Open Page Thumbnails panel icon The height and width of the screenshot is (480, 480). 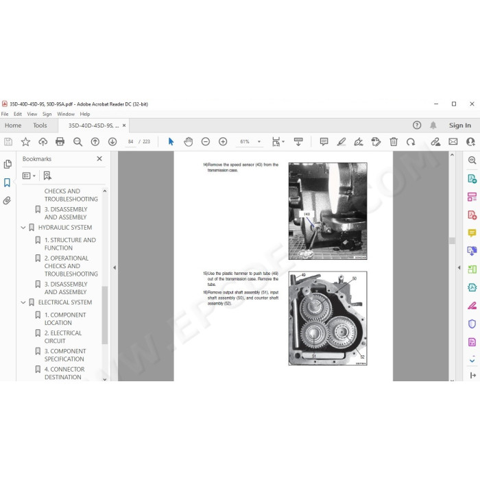[8, 165]
